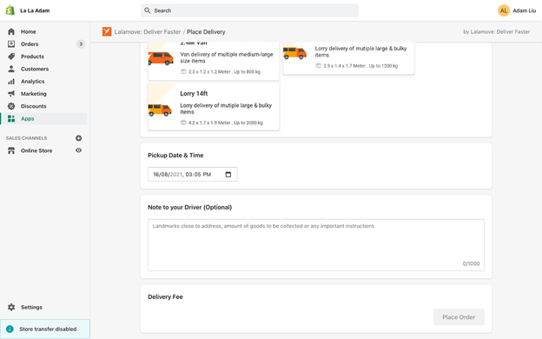The width and height of the screenshot is (542, 339).
Task: Click by Lalamove: Deliver Faster text
Action: [x=496, y=32]
